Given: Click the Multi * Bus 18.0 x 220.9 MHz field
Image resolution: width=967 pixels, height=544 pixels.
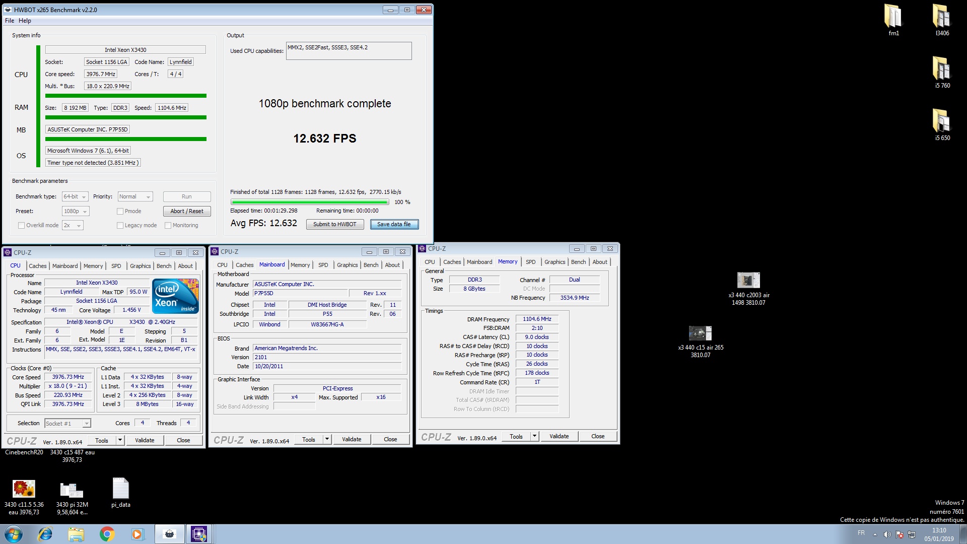Looking at the screenshot, I should point(108,86).
